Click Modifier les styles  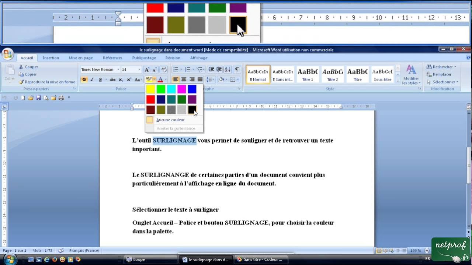point(411,75)
